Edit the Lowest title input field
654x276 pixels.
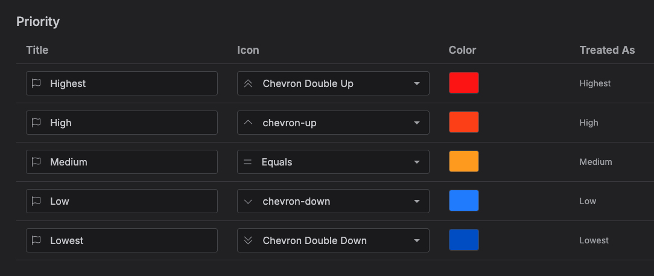[x=122, y=240]
